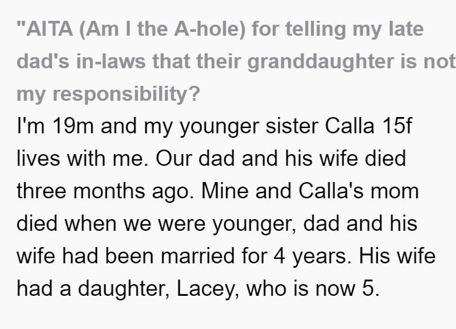This screenshot has height=329, width=456.
Task: Click "had a daughter," on the last line
Action: tap(93, 289)
